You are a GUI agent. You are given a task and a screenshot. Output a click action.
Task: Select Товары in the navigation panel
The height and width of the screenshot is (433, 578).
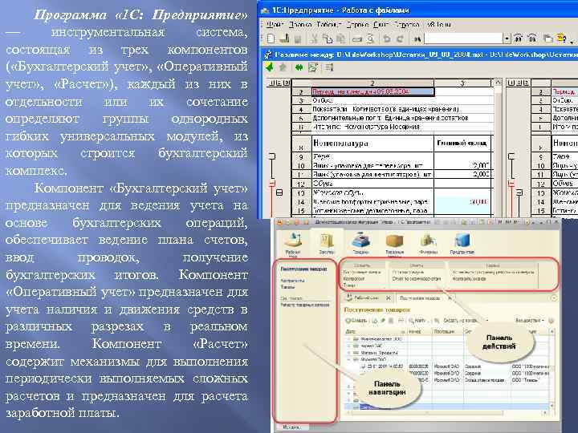coord(288,286)
